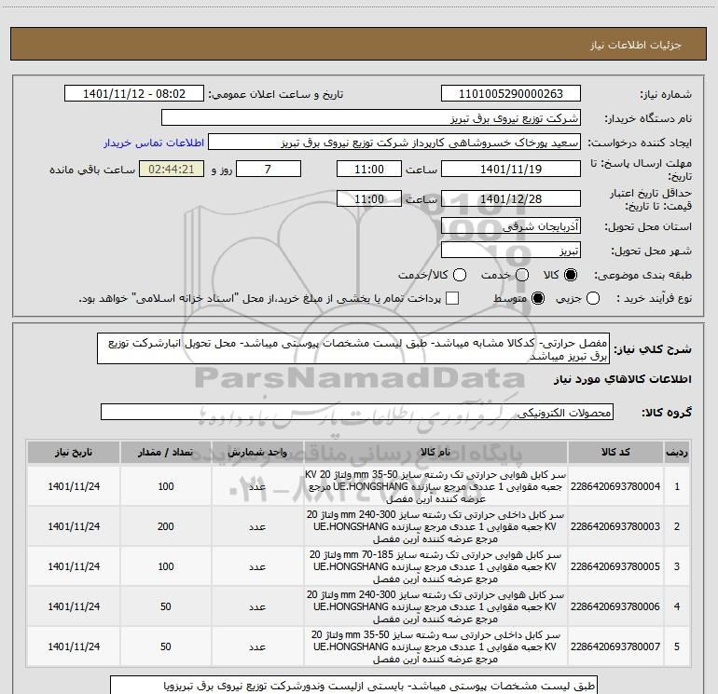Click the نام کالا column header
718x694 pixels.
click(435, 453)
